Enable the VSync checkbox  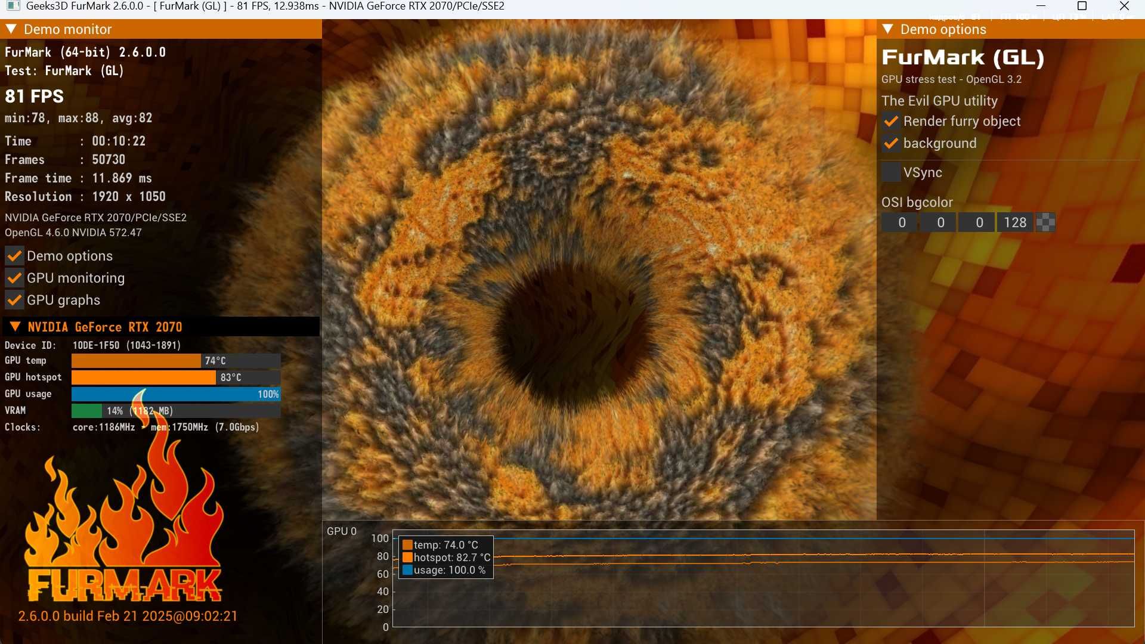891,172
